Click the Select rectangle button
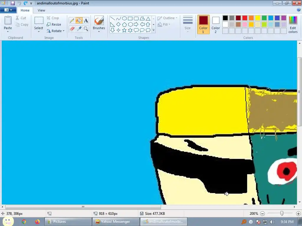The width and height of the screenshot is (302, 226). tap(39, 23)
